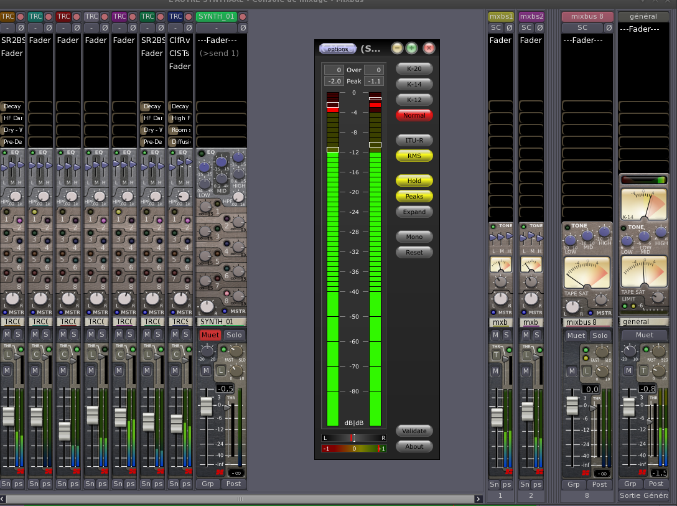Toggle the Hold option in the meter
The image size is (677, 506).
(414, 181)
